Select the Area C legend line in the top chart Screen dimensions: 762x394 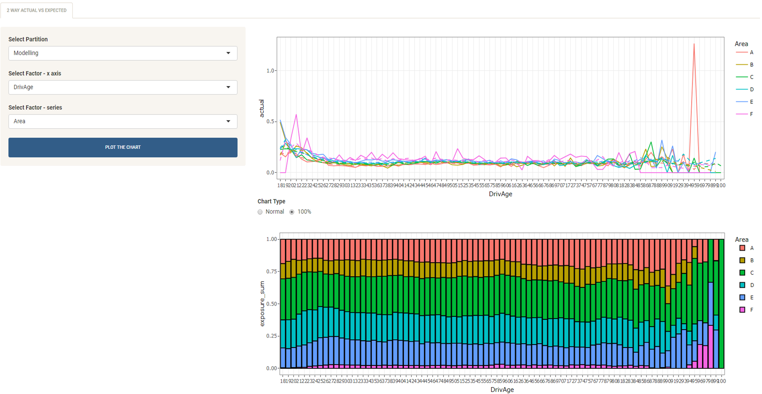click(741, 77)
